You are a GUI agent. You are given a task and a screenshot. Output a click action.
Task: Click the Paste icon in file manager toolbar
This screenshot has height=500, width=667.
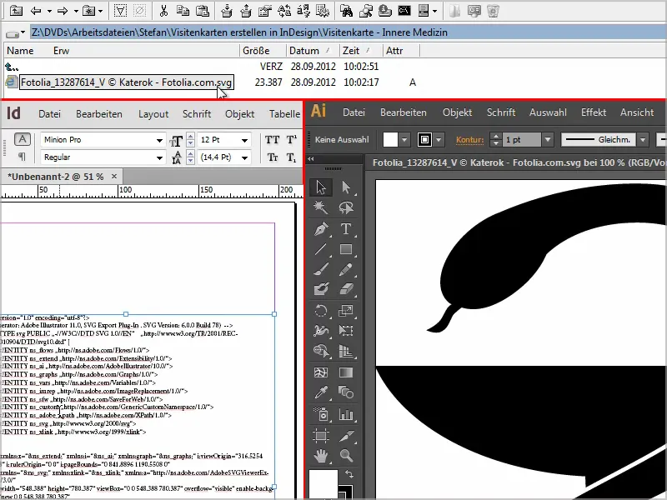(203, 11)
